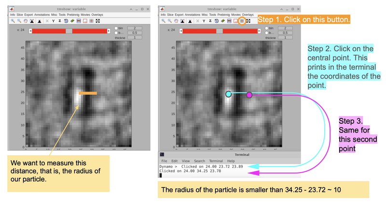
Task: Open the Terminal's Edit menu
Action: click(x=174, y=160)
